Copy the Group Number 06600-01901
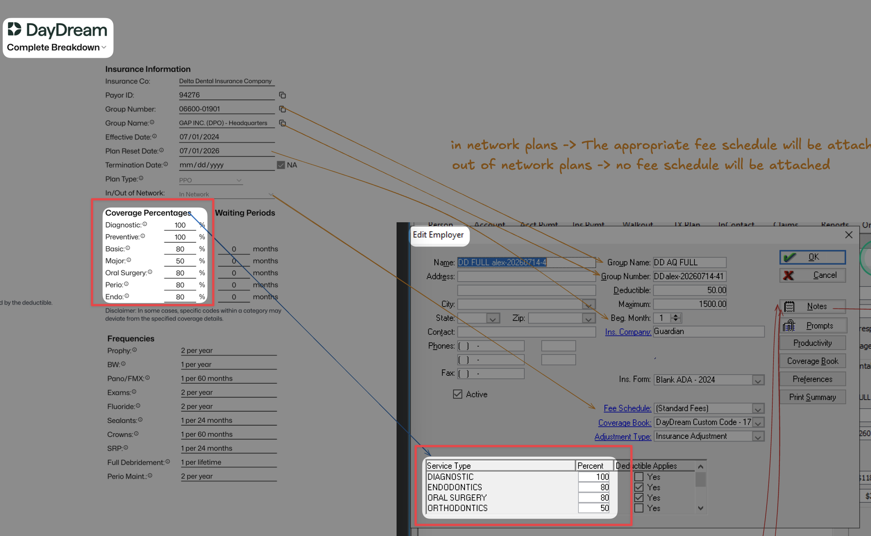The height and width of the screenshot is (536, 871). (282, 109)
